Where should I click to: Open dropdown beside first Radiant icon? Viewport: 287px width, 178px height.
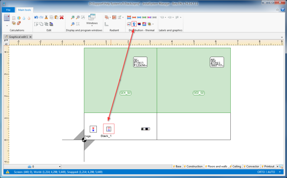point(110,17)
